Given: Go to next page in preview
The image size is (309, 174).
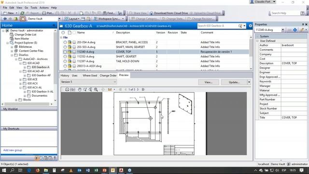Looking at the screenshot, I should [x=138, y=89].
